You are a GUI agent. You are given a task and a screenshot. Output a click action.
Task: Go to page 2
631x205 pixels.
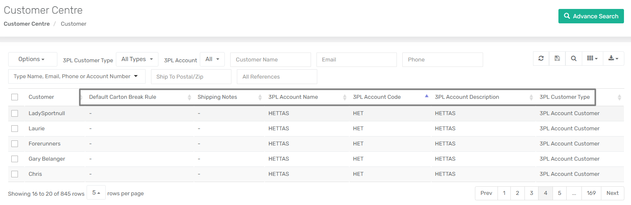pos(517,193)
